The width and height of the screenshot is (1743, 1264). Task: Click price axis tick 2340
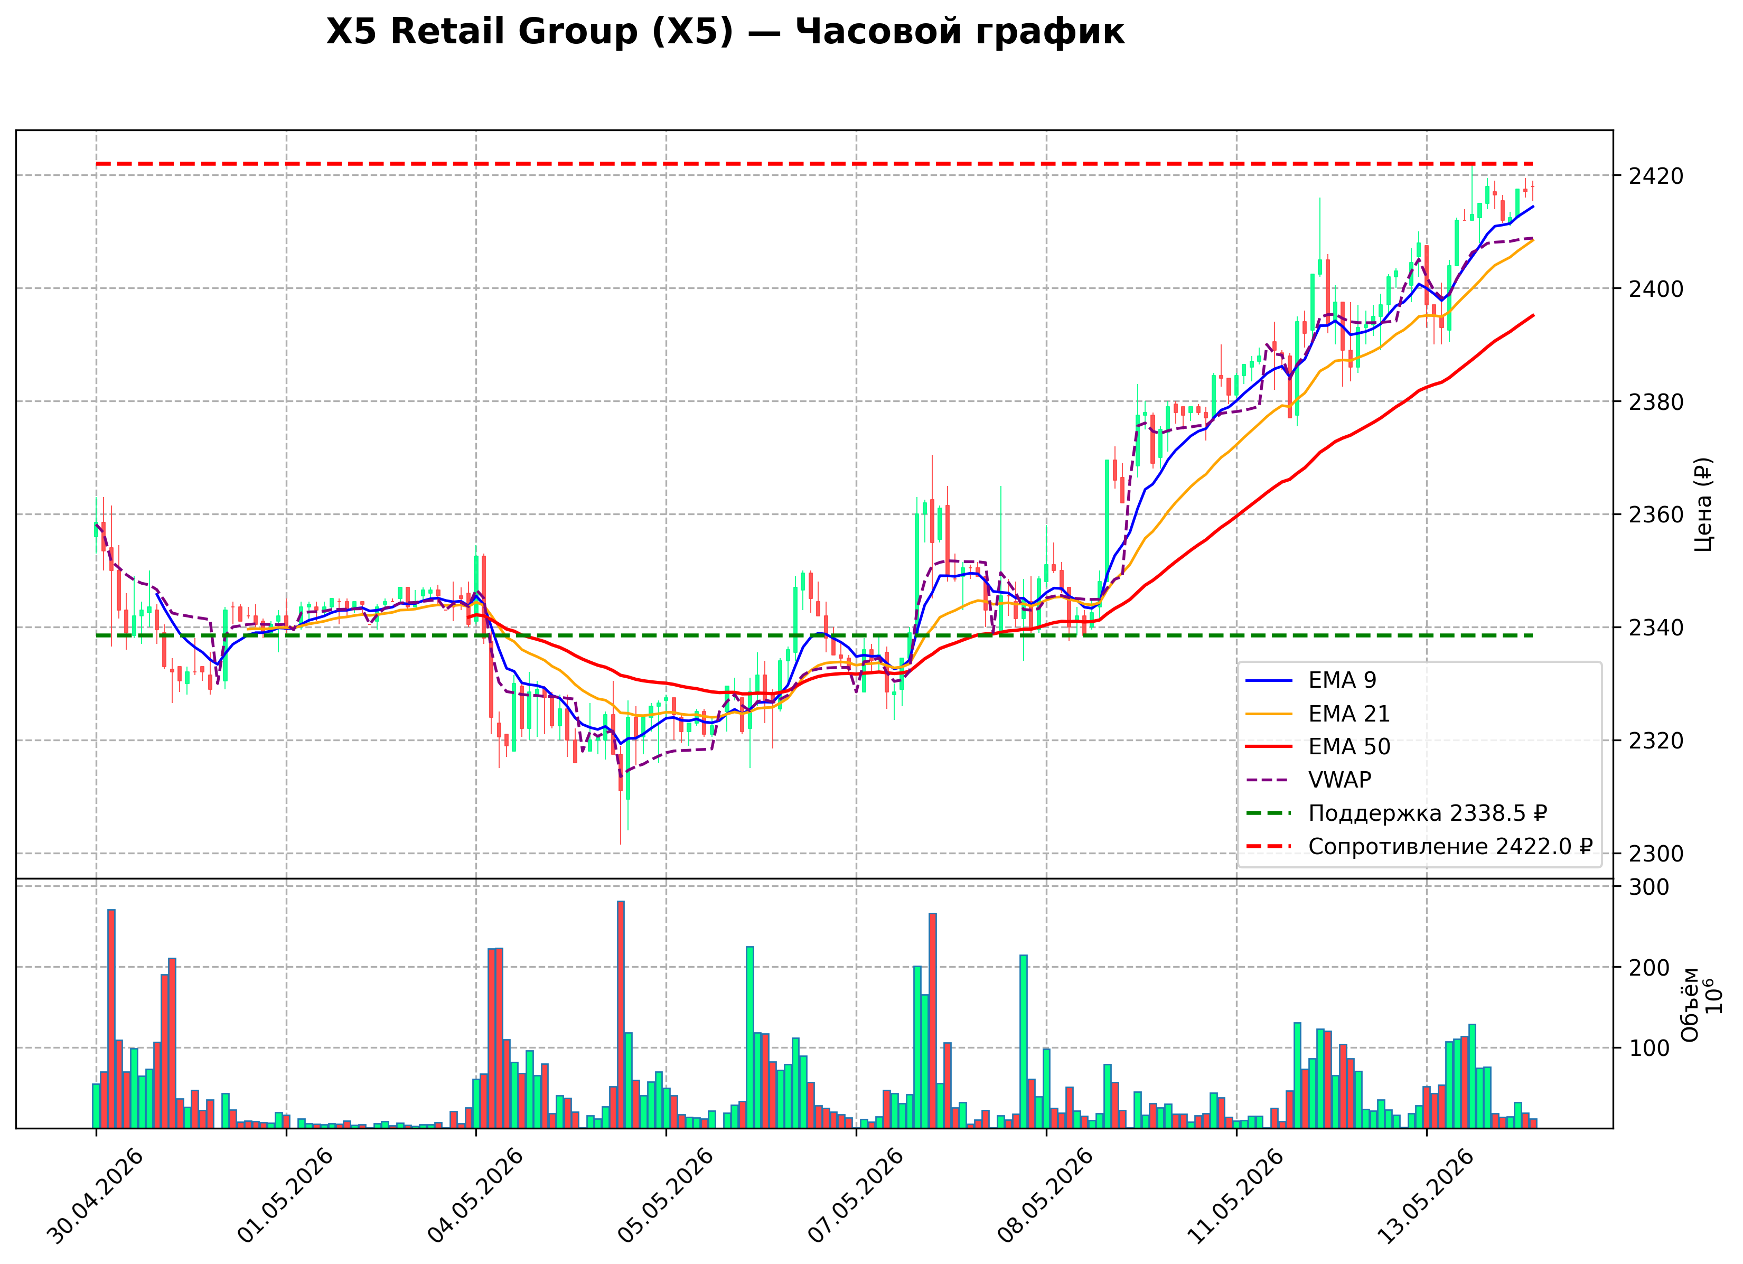[1655, 628]
